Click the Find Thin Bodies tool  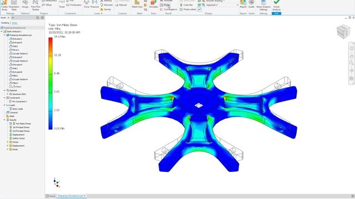pyautogui.click(x=35, y=5)
